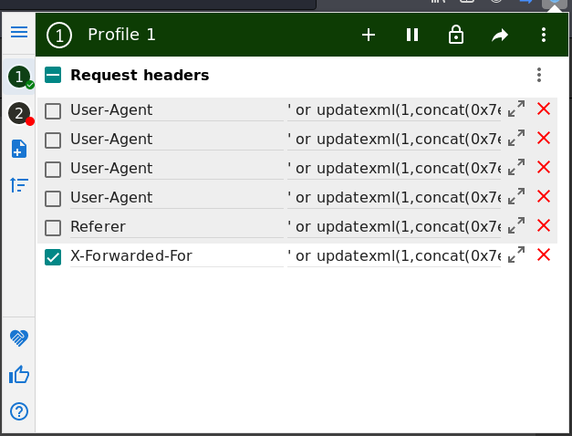Add a new profile via file-plus icon

(x=19, y=149)
